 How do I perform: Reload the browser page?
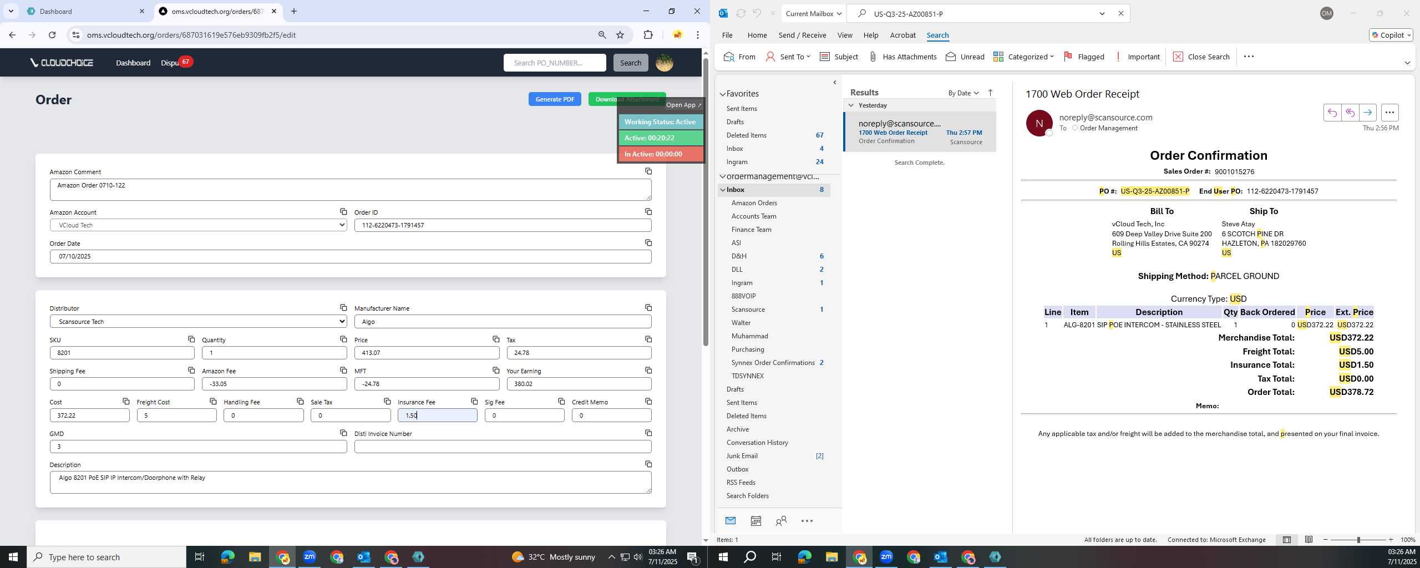click(52, 35)
